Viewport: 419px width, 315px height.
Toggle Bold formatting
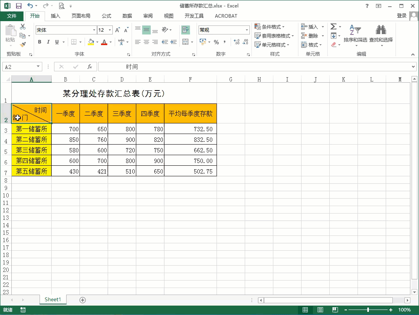click(40, 42)
